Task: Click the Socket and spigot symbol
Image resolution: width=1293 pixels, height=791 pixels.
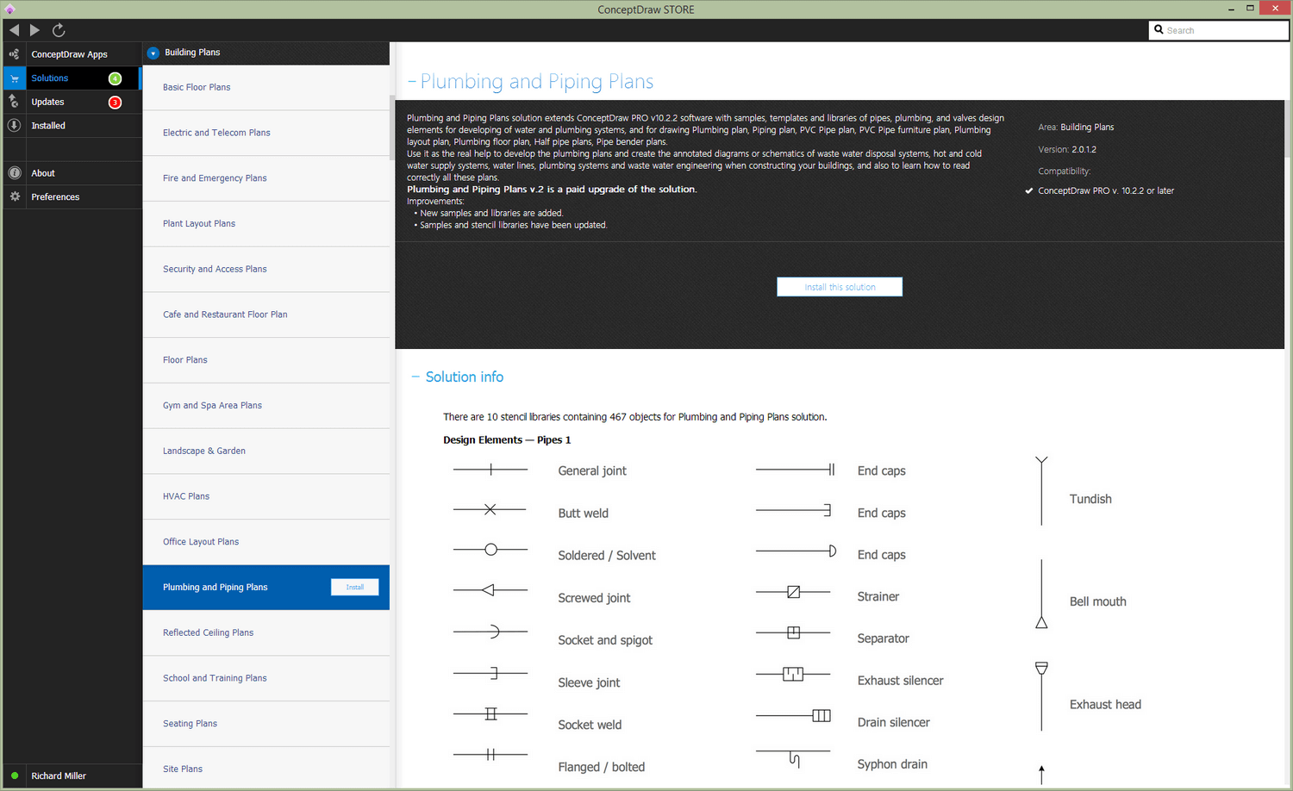Action: (x=490, y=632)
